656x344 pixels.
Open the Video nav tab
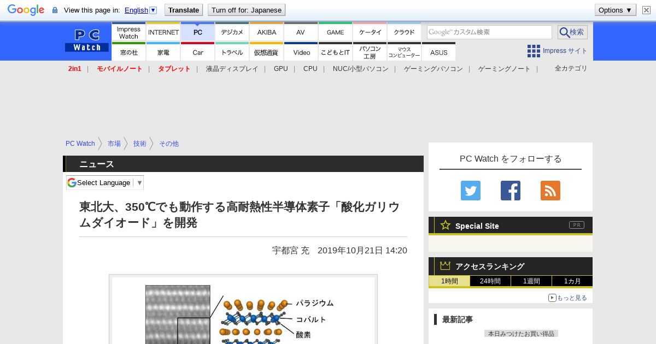(301, 52)
